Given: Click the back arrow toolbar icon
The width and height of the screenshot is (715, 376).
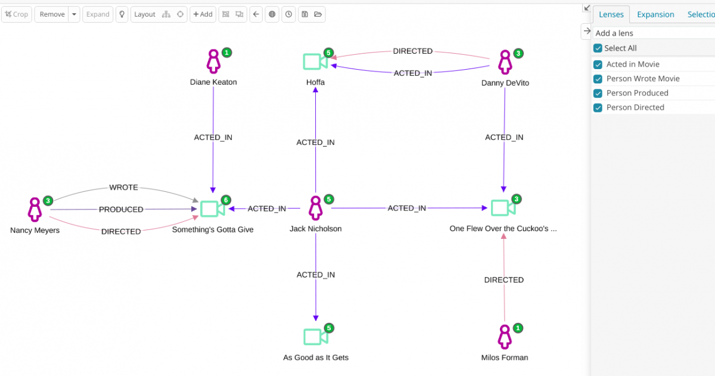Looking at the screenshot, I should coord(256,14).
